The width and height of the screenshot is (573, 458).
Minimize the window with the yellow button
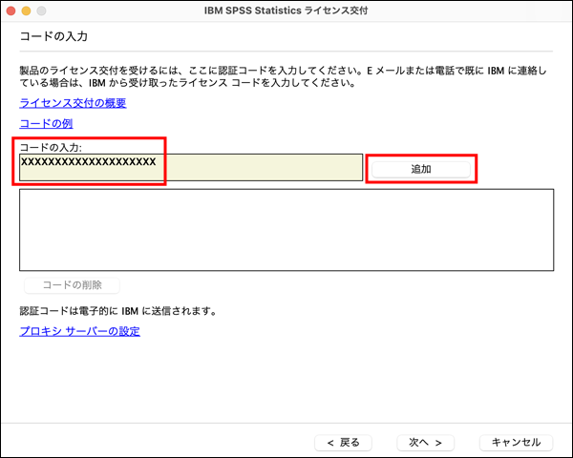tap(27, 10)
